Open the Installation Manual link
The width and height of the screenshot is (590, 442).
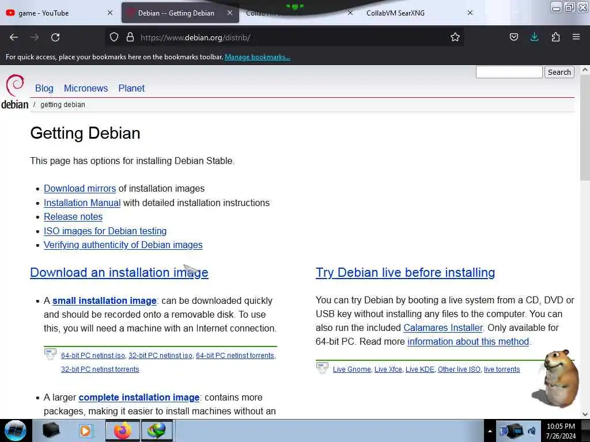point(82,203)
